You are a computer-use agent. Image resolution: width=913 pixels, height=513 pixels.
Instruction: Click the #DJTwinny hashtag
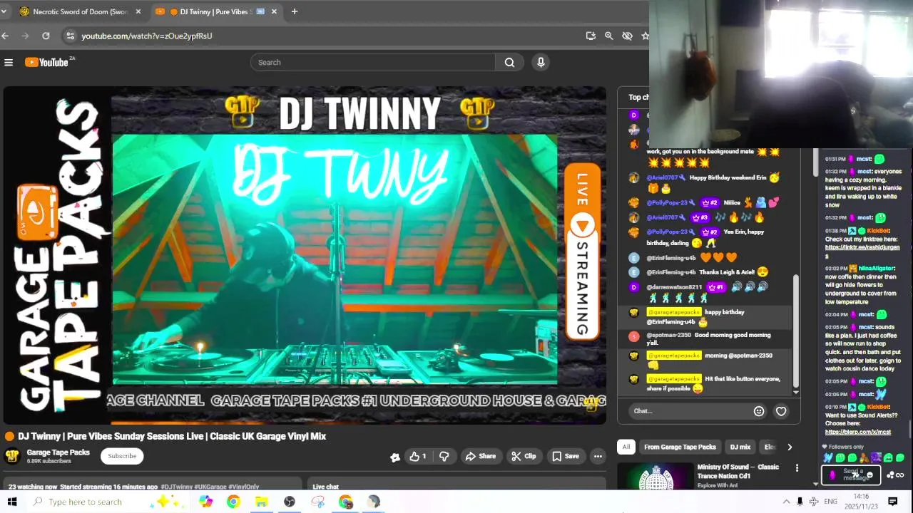click(177, 487)
